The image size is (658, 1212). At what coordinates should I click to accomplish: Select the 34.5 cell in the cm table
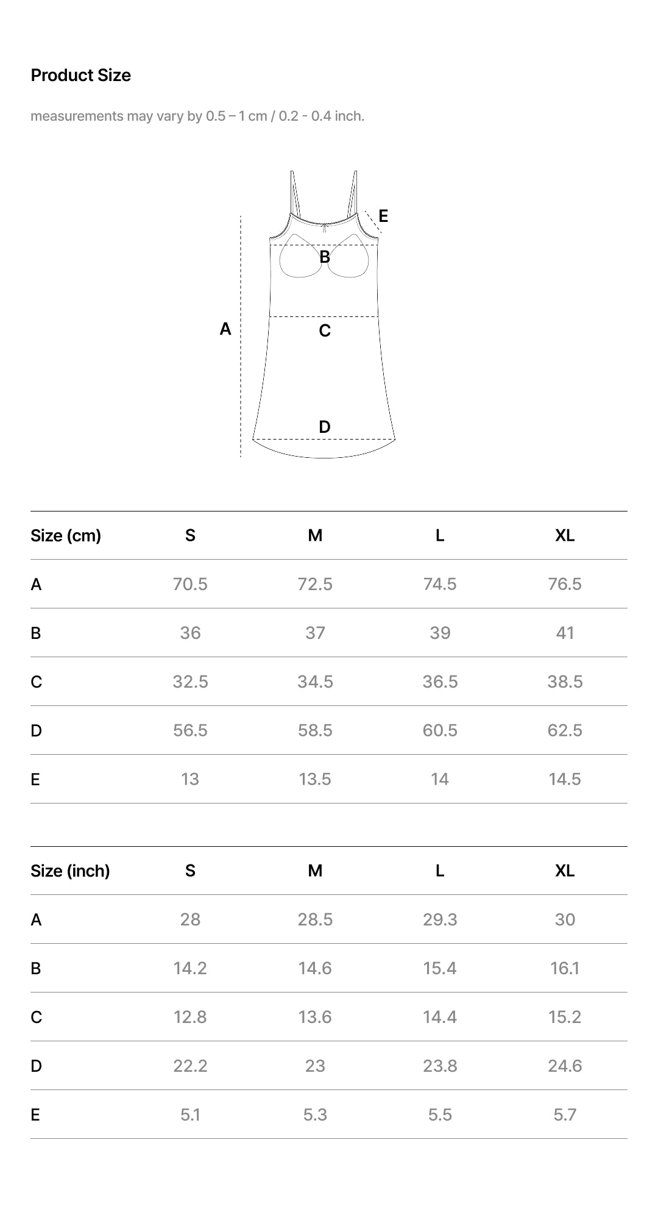click(315, 682)
